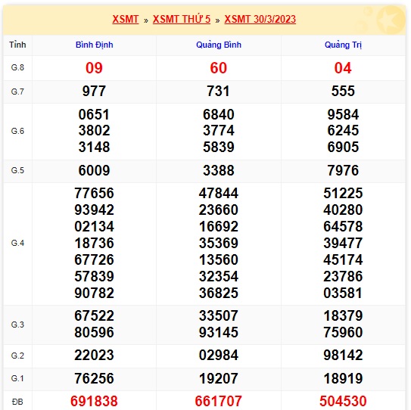Click the first breadcrumb » separator

146,20
